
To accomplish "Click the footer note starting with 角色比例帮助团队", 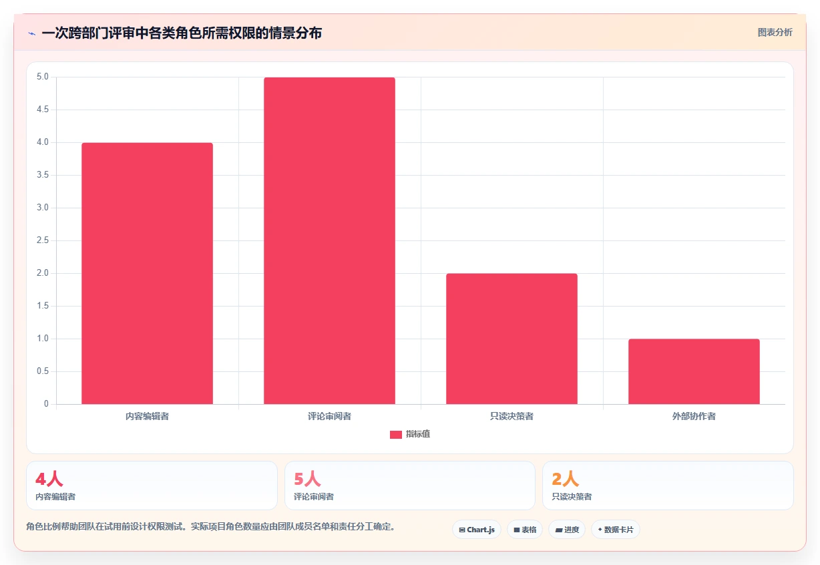I will coord(213,526).
